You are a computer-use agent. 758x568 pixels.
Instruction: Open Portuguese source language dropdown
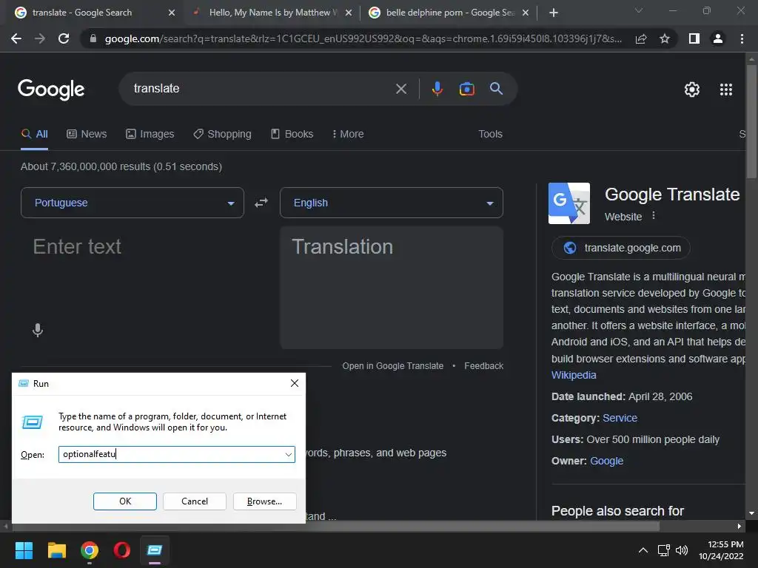pyautogui.click(x=132, y=203)
